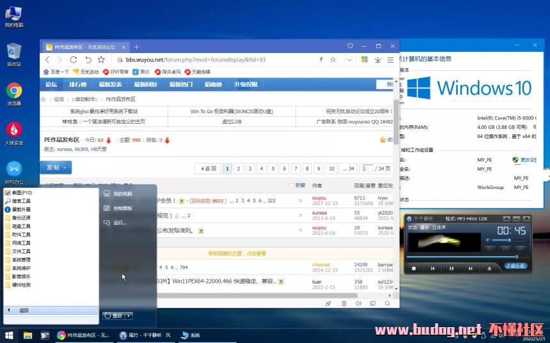
Task: Click the undo-close-tab arrow icon
Action: (88, 59)
